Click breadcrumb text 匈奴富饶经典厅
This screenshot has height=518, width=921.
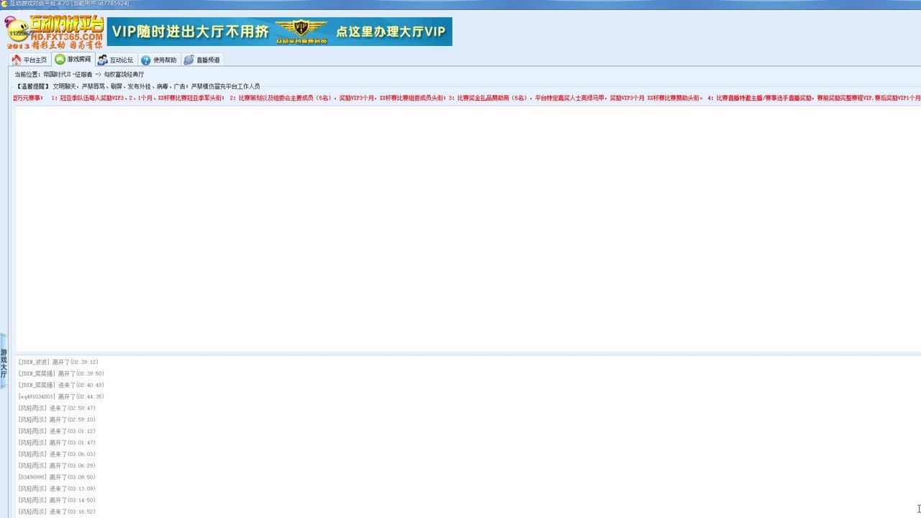click(x=124, y=75)
